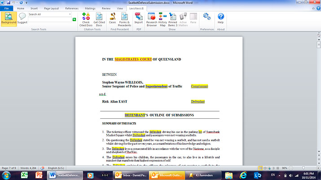Switch to Full Screen Reading view
Viewport: 321px width, 180px height.
tap(265, 168)
